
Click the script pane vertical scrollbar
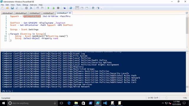pos(187,25)
